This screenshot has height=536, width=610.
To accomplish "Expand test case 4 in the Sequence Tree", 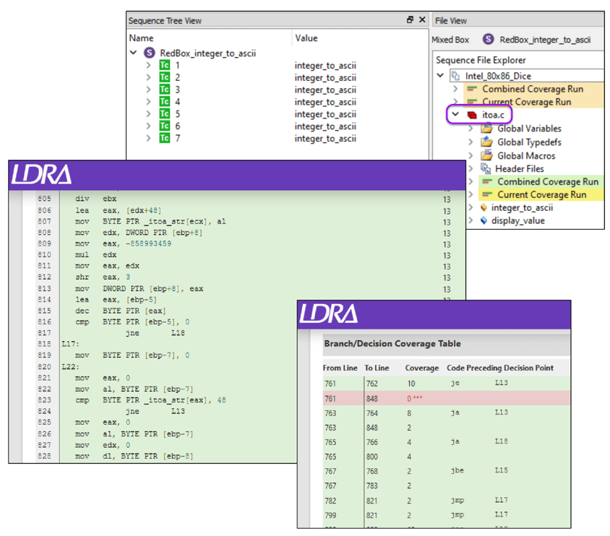I will point(148,101).
